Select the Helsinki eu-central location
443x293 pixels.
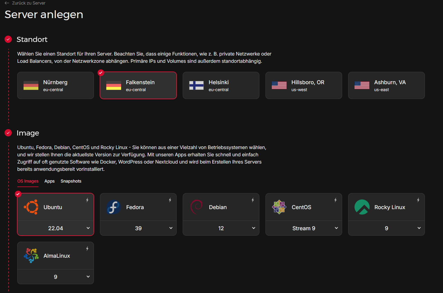[x=221, y=85]
